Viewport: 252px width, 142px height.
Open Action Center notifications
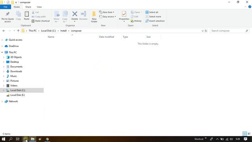coord(245,139)
